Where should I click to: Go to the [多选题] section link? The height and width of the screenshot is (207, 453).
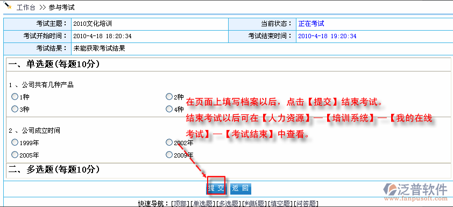click(x=229, y=204)
